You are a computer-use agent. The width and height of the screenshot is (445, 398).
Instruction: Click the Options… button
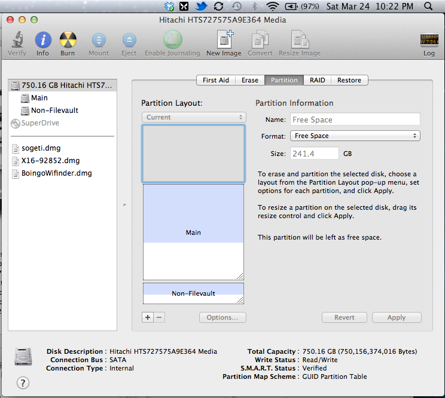pos(222,317)
